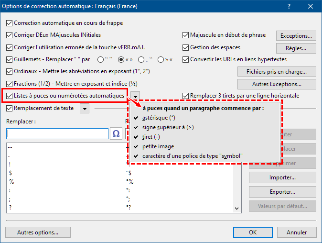
Task: Toggle astérisque (*) bullet option
Action: pos(159,118)
